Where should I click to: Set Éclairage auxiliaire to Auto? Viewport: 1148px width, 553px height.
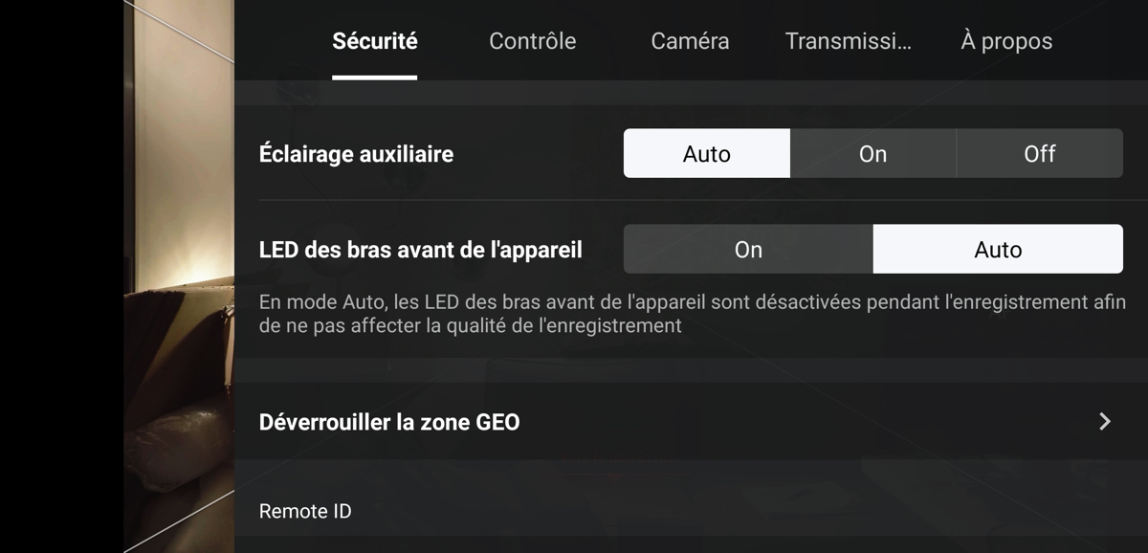coord(707,153)
